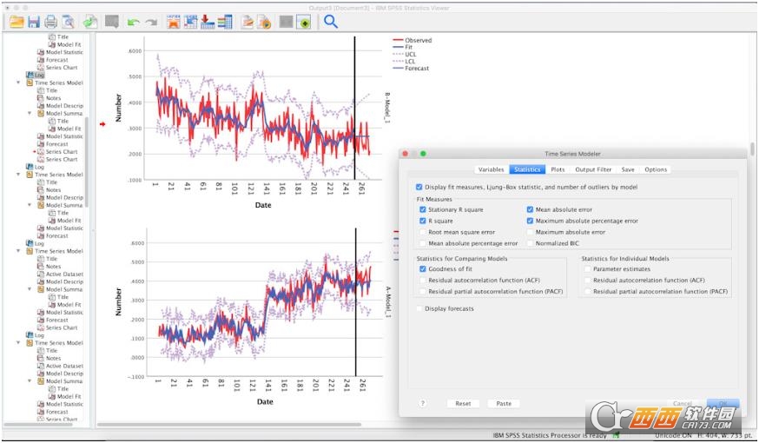Enable PACF under Statistics for Individual Models

pos(588,292)
